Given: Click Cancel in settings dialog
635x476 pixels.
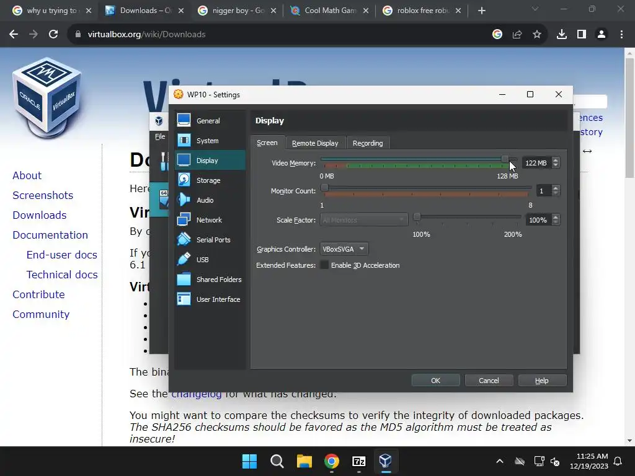Looking at the screenshot, I should (x=489, y=381).
